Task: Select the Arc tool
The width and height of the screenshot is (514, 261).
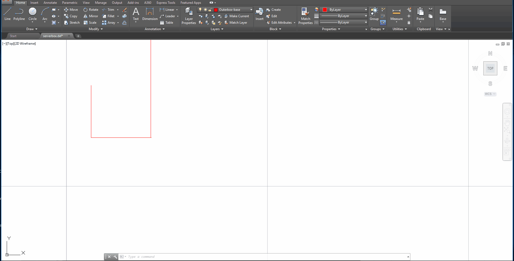Action: (x=45, y=14)
